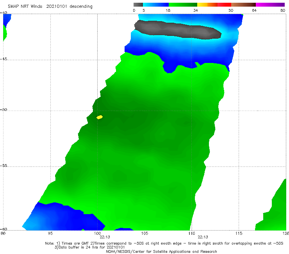This screenshot has width=289, height=254.
Task: Click the longitude label '105'
Action: click(144, 234)
